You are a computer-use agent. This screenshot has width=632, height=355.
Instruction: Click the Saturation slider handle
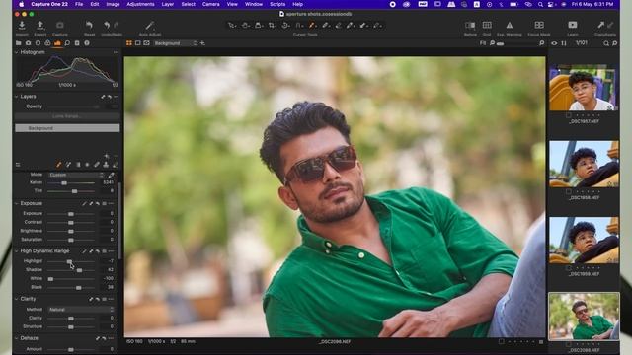click(71, 240)
